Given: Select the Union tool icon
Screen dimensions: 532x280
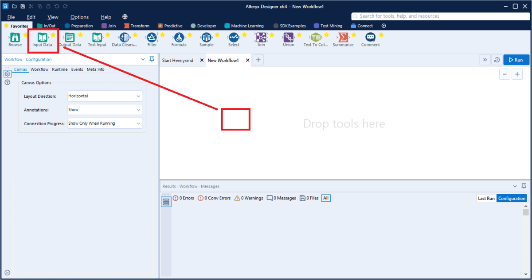Looking at the screenshot, I should tap(289, 38).
